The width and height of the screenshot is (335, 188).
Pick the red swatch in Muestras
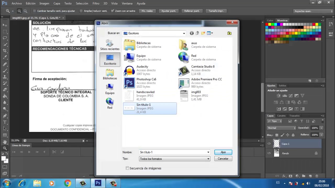pyautogui.click(x=267, y=25)
